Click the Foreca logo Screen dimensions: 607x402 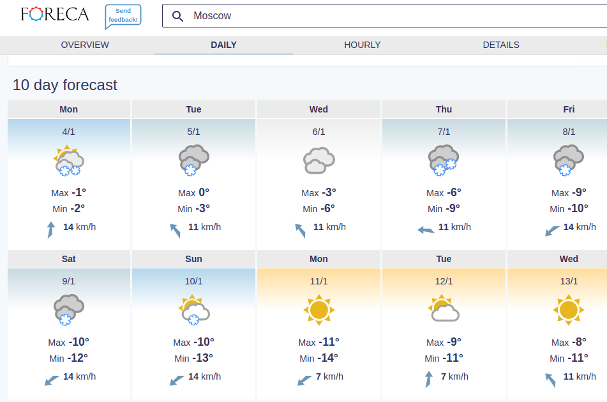(55, 14)
